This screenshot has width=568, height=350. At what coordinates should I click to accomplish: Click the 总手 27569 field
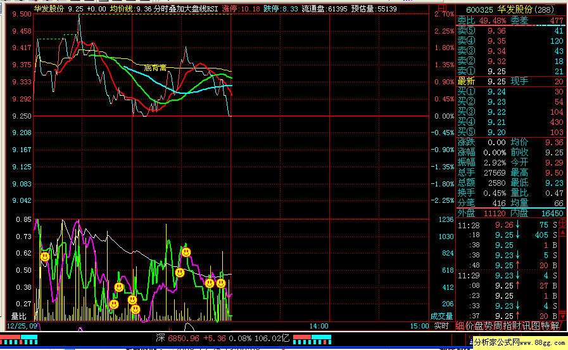482,172
